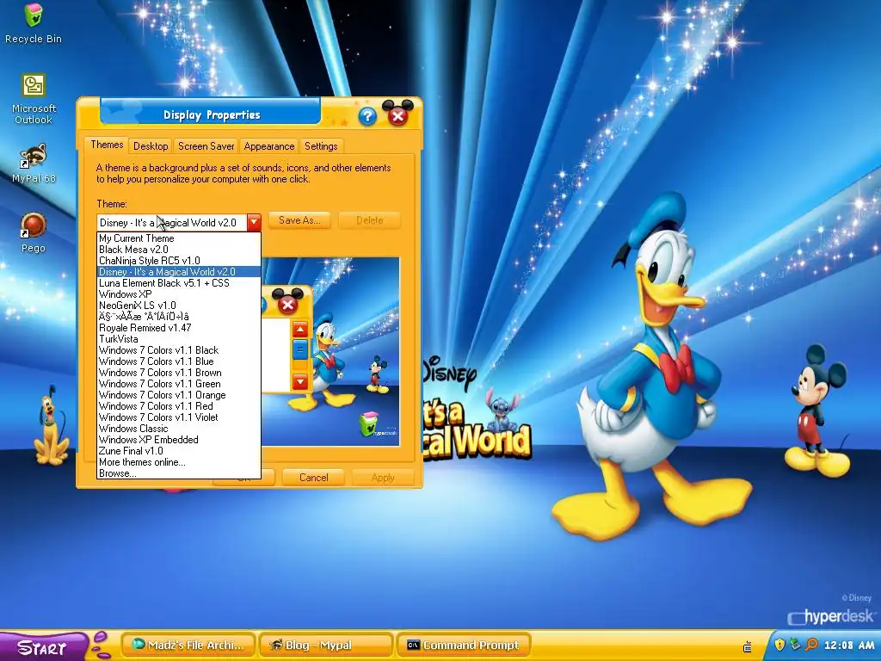Select the garbled-character theme entry

click(x=179, y=317)
